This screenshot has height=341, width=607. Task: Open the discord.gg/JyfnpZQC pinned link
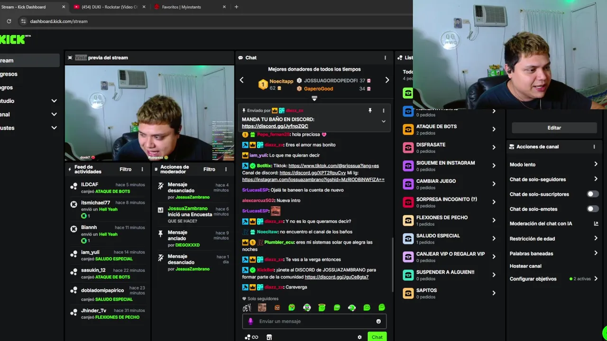coord(275,126)
